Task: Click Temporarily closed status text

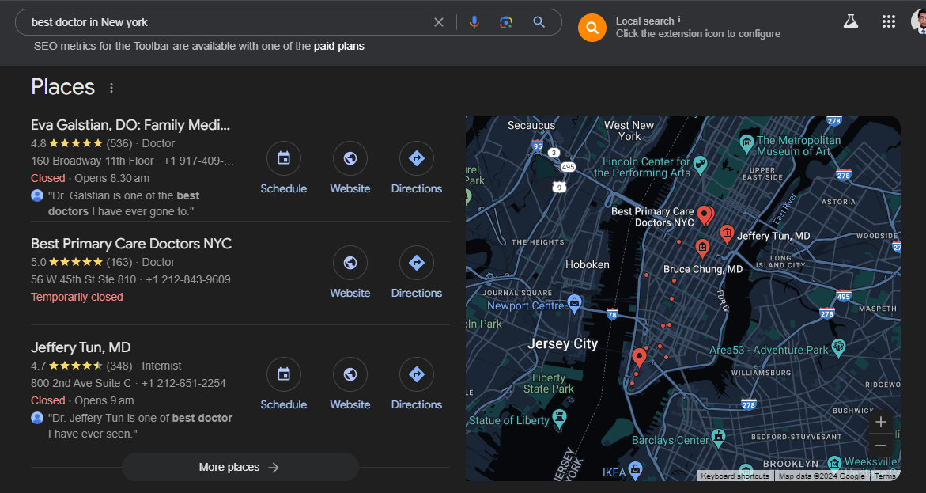Action: click(77, 297)
